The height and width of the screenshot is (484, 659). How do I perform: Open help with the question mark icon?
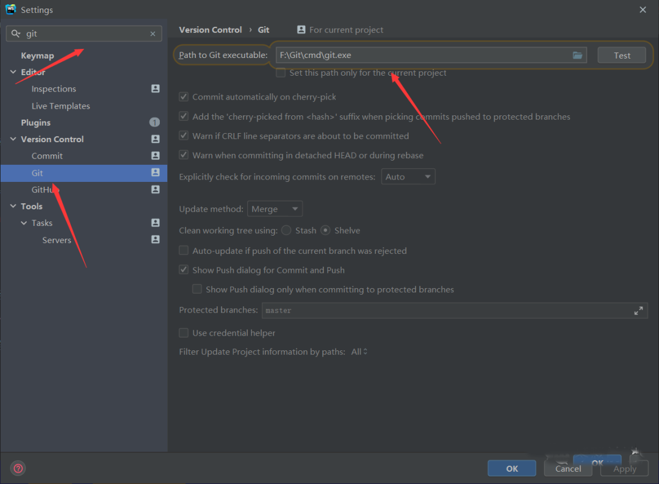[x=18, y=468]
